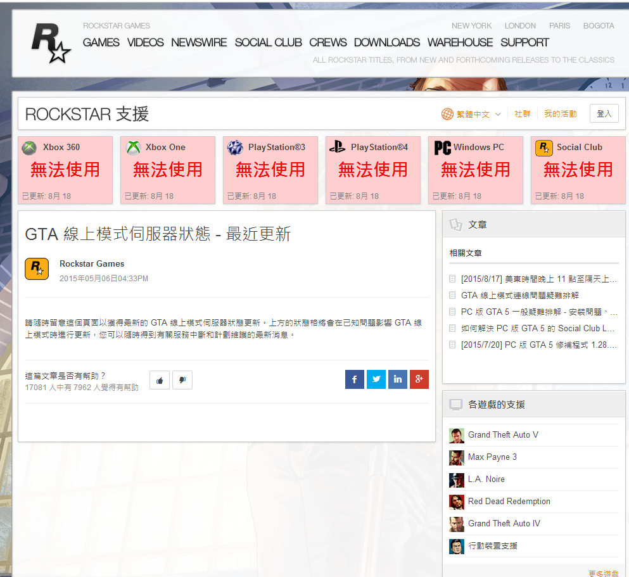Viewport: 629px width, 577px height.
Task: Open SOCIAL CLUB in navigation
Action: coord(269,42)
